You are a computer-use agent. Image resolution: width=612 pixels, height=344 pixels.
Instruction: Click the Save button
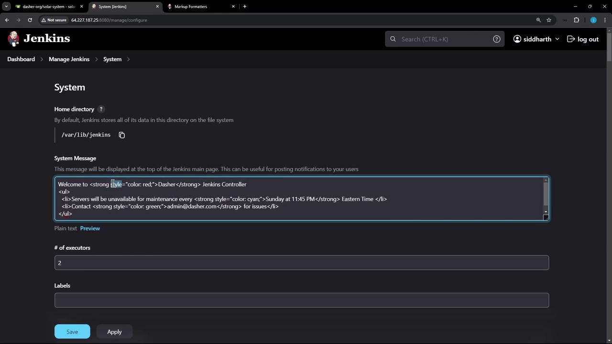point(72,332)
